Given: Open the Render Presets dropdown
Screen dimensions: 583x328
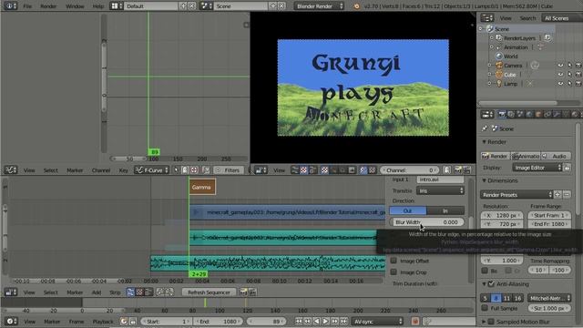Looking at the screenshot, I should pos(517,194).
